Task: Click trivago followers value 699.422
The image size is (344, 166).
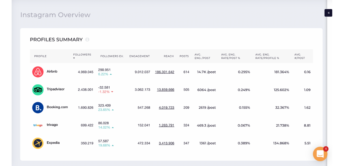Action: click(x=87, y=125)
